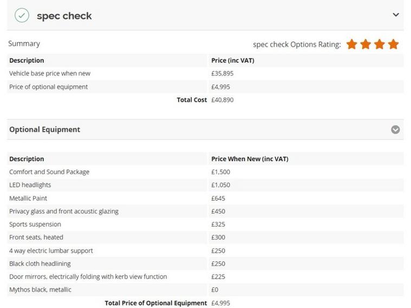Image resolution: width=411 pixels, height=308 pixels.
Task: Click the Front seats, heated entry
Action: tap(36, 237)
